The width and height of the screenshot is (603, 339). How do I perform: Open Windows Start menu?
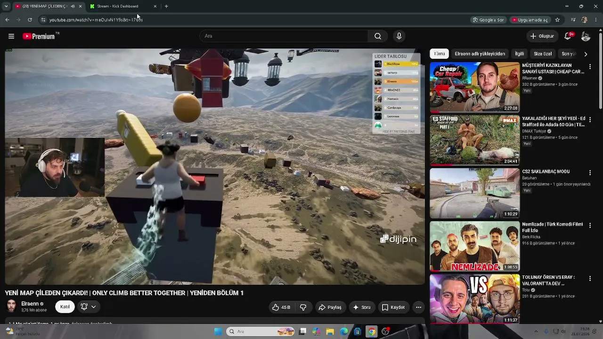[x=218, y=331]
